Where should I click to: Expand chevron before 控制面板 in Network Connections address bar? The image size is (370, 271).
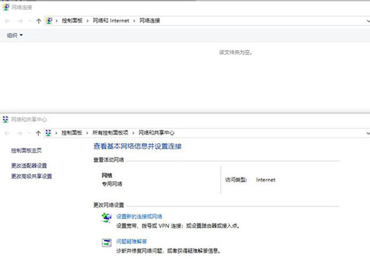(57, 21)
